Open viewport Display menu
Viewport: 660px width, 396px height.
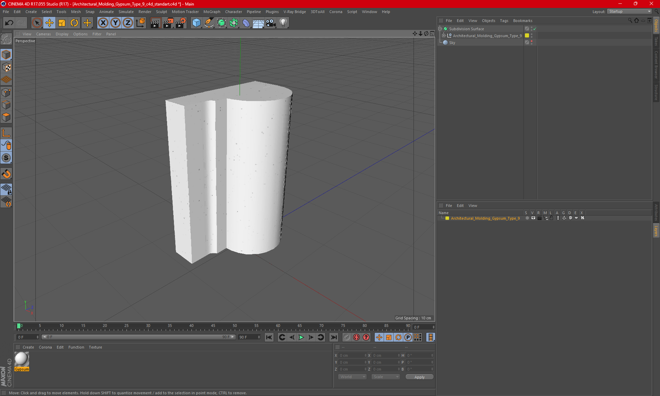62,34
